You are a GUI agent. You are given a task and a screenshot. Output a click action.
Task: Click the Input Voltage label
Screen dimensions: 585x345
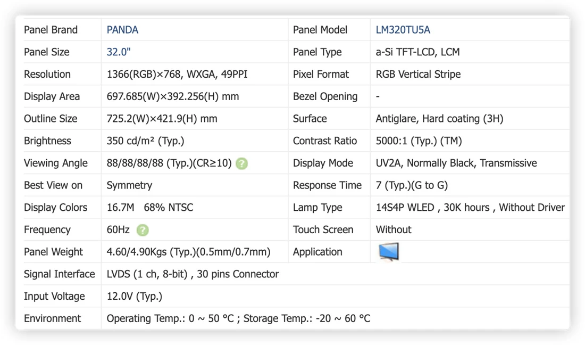coord(54,297)
